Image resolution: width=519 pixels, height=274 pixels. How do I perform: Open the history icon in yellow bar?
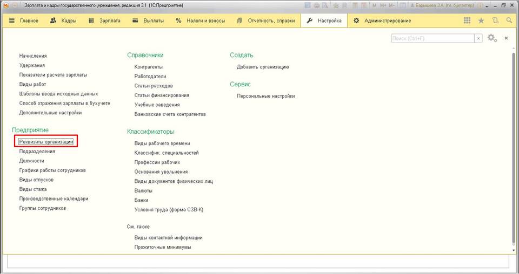[495, 20]
